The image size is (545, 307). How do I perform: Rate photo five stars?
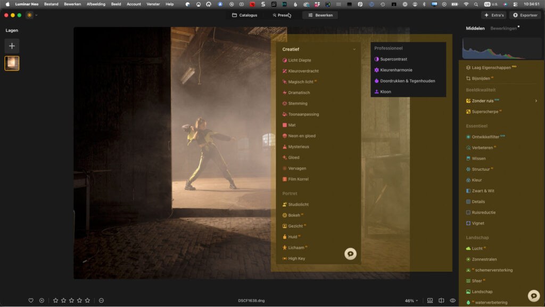88,301
